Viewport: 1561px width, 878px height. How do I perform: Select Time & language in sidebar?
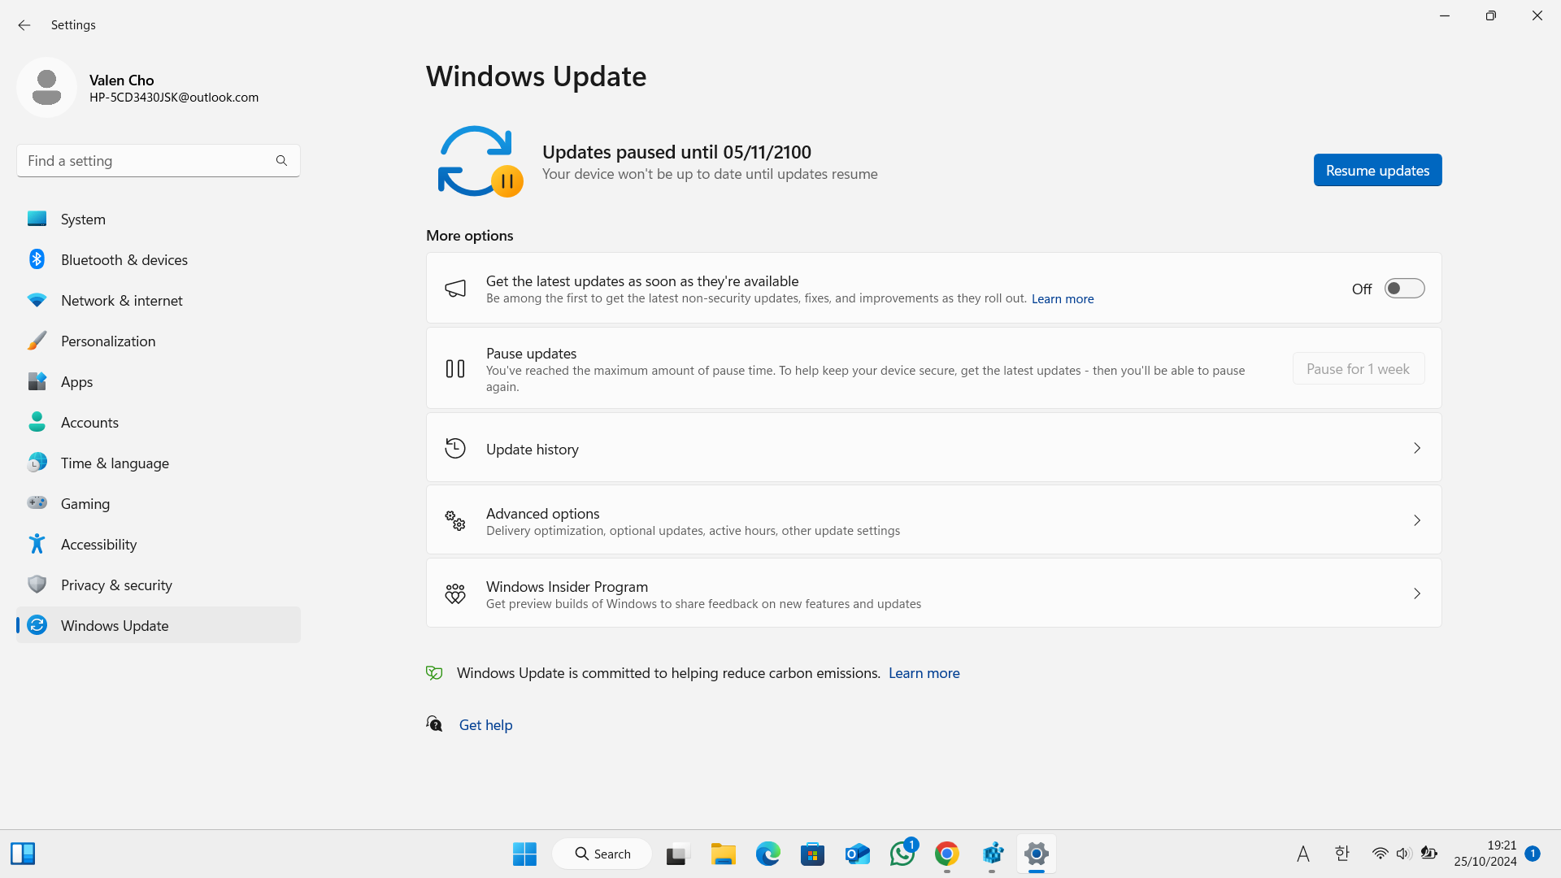click(x=159, y=463)
